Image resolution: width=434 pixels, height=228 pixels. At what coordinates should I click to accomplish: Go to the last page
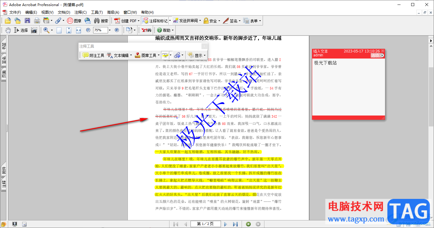click(x=235, y=224)
